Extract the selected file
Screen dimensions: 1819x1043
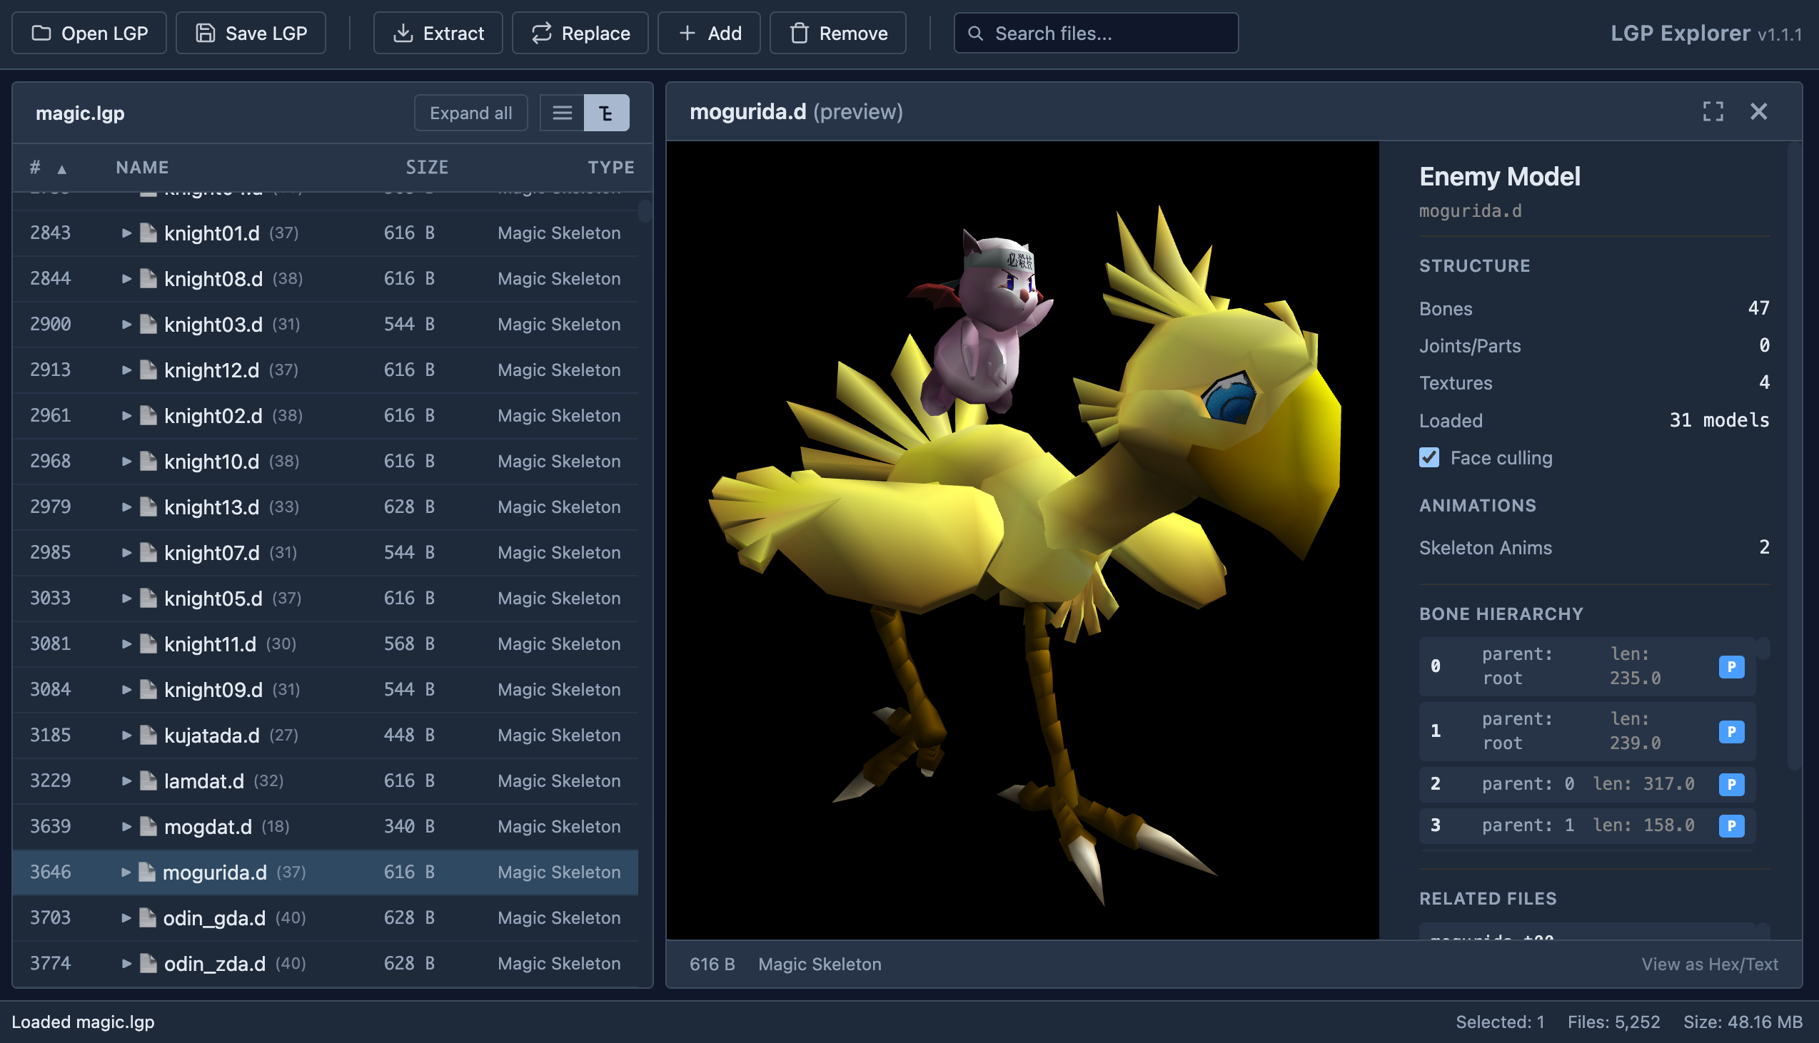[x=438, y=33]
